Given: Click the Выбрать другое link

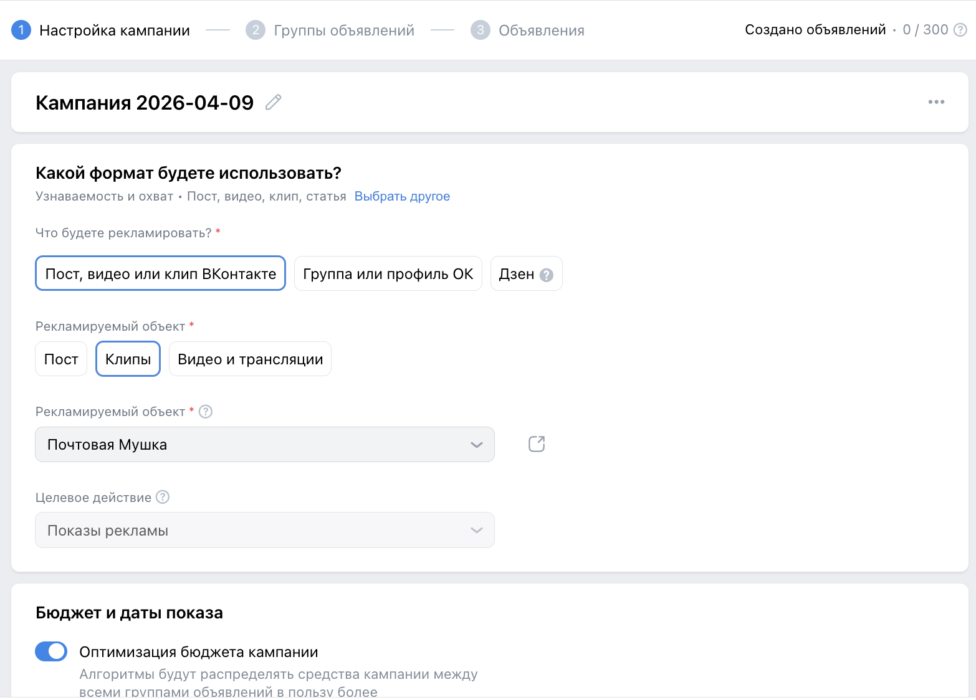Looking at the screenshot, I should click(x=402, y=196).
